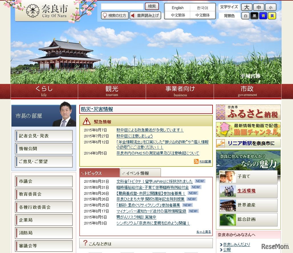Open the 市長の部屋 banner
This screenshot has width=293, height=253.
pyautogui.click(x=44, y=116)
